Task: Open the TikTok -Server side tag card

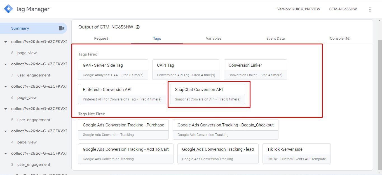Action: point(297,154)
